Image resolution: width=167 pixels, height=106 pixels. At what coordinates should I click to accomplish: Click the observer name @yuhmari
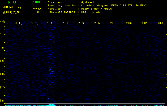click(88, 2)
